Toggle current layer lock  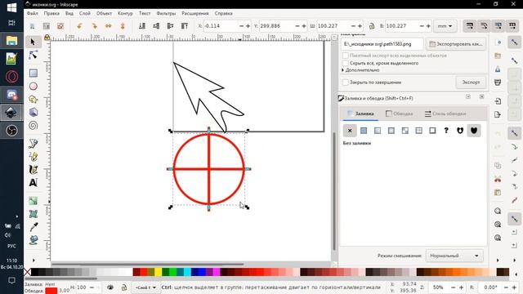[124, 287]
